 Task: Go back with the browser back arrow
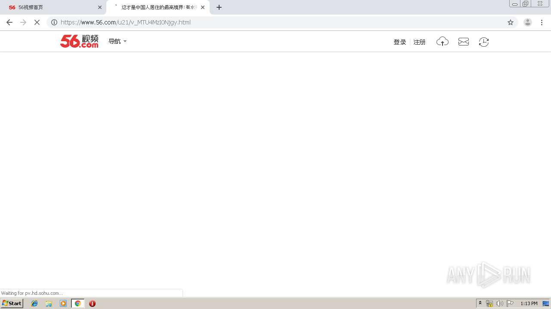[x=9, y=22]
